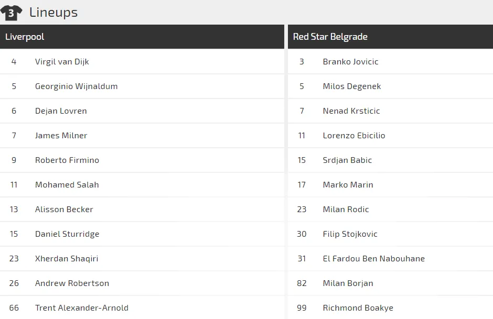
Task: Select James Milner from the Liverpool list
Action: 61,136
